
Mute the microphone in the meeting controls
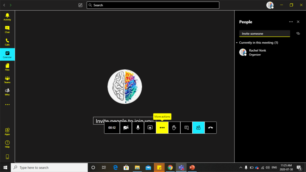tap(138, 128)
